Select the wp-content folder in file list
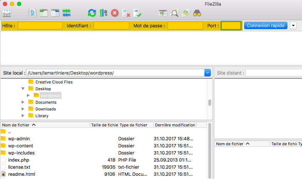Viewport: 302px width, 179px height. coord(21,146)
